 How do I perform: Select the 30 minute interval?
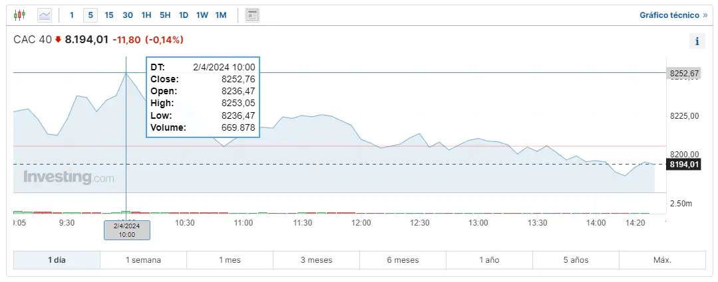tap(128, 15)
